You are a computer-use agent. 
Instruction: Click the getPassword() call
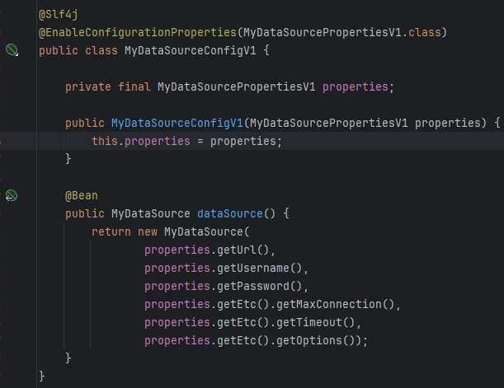tap(259, 287)
